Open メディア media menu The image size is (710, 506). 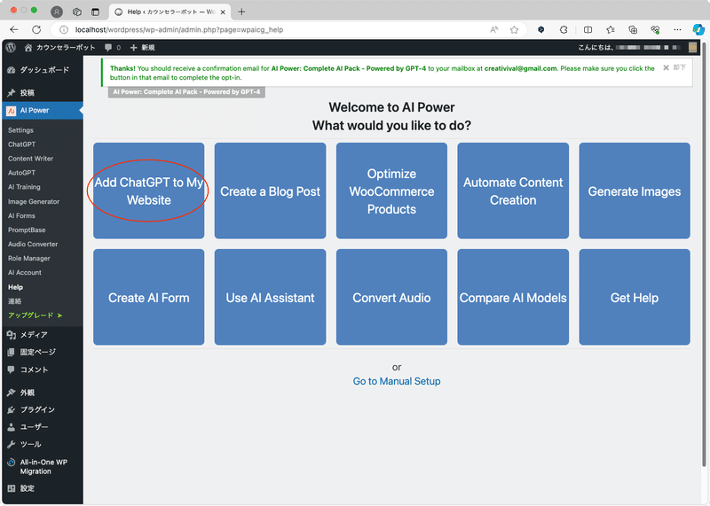pyautogui.click(x=42, y=335)
